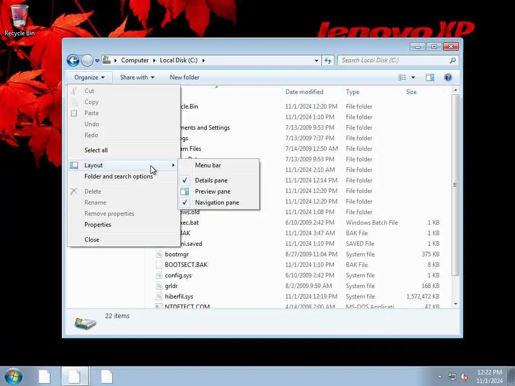The image size is (515, 386).
Task: Click the hiberfil.sys file icon
Action: click(x=159, y=297)
